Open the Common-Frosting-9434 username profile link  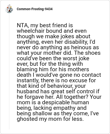tap(35, 9)
